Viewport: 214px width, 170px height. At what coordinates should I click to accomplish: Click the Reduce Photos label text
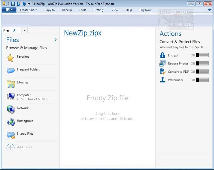(178, 63)
